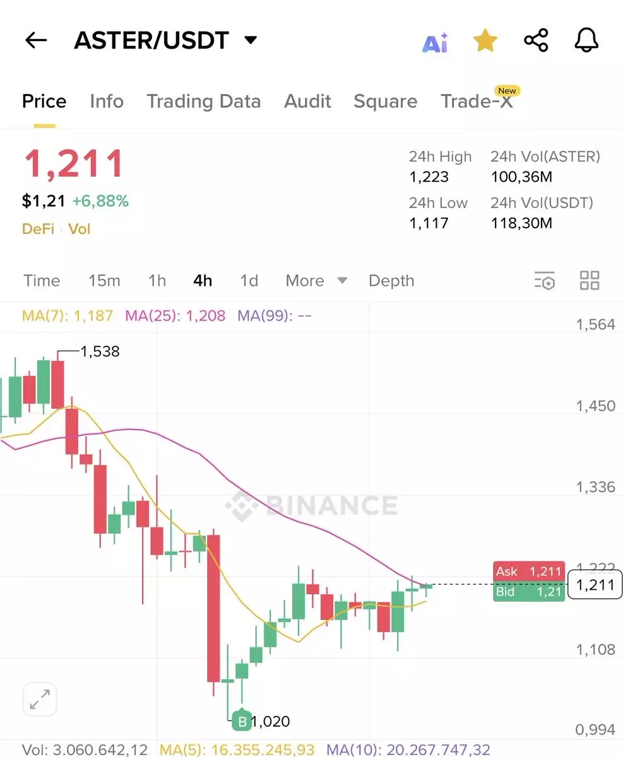623x757 pixels.
Task: Tap the grid layout icon
Action: point(590,281)
